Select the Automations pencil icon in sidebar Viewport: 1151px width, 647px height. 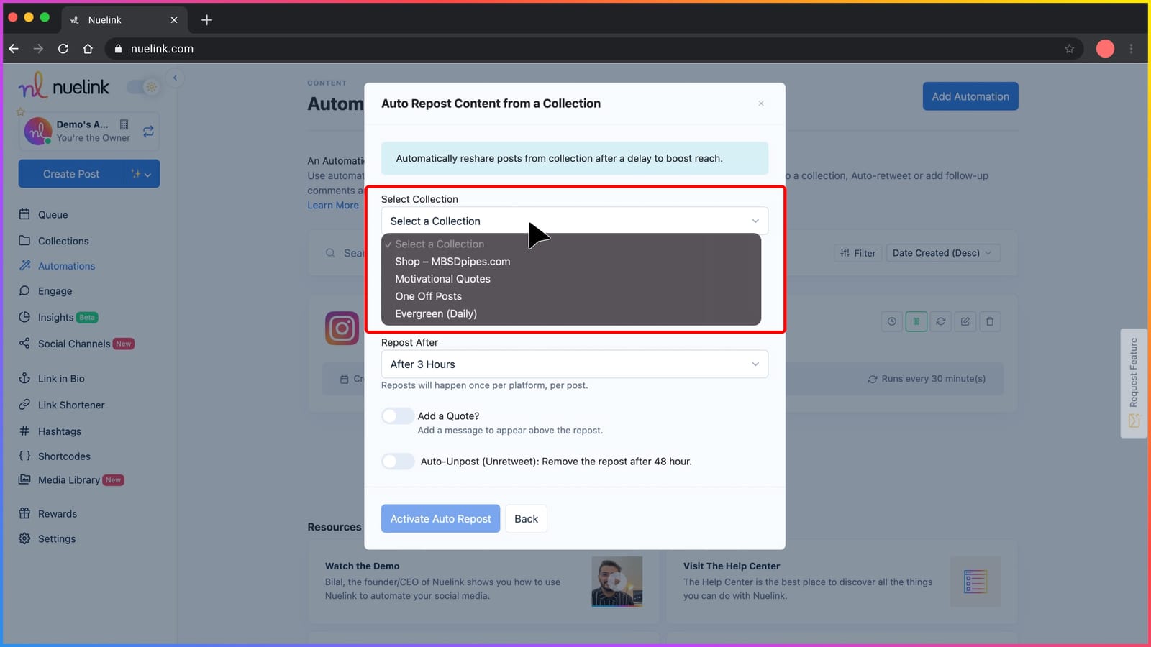click(24, 265)
